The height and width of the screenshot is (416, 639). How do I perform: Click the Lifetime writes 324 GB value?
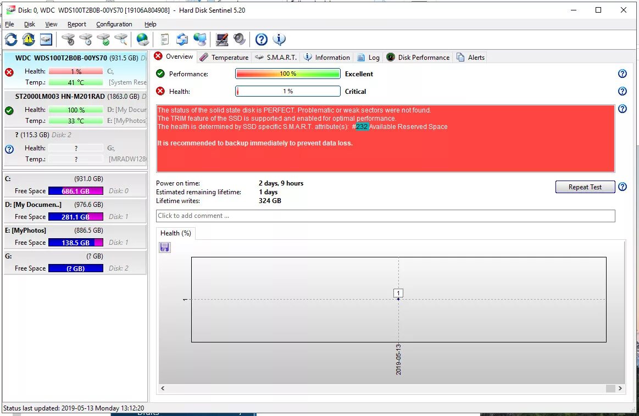[x=270, y=201]
